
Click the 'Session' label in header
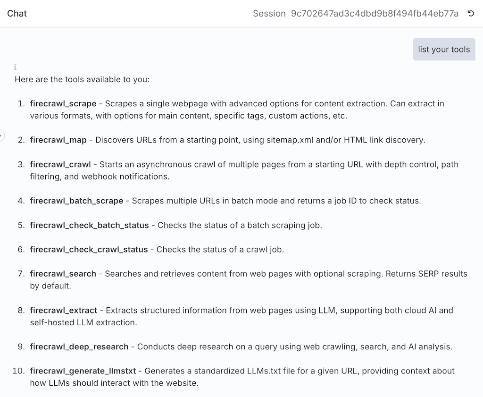click(269, 14)
